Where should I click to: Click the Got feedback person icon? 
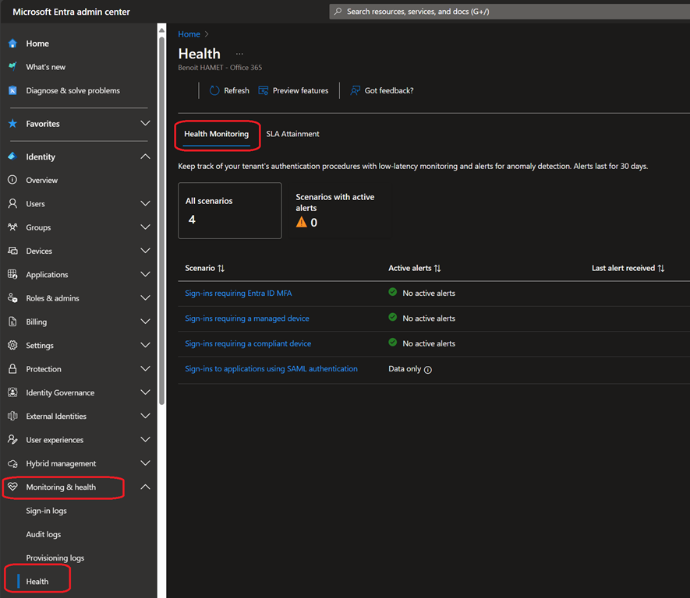click(x=356, y=90)
